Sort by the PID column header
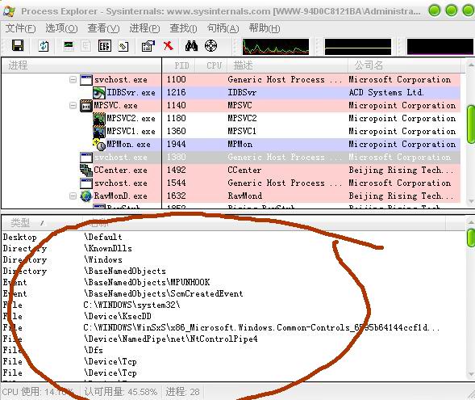Screen dimensions: 475x400 coord(179,65)
